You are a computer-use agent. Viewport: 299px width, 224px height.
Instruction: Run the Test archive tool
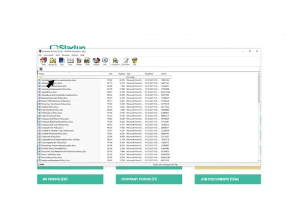point(62,62)
